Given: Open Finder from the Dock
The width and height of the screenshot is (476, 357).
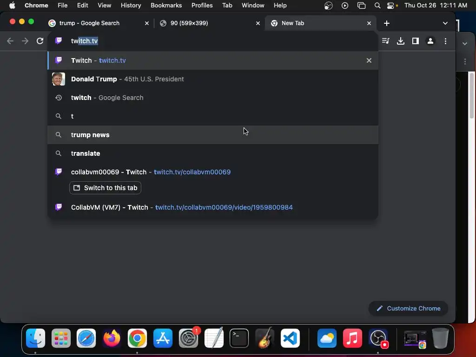Looking at the screenshot, I should [35, 338].
